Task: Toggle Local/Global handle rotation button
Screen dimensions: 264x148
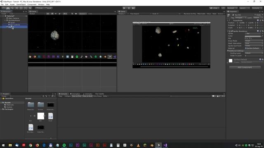Action: pyautogui.click(x=48, y=8)
